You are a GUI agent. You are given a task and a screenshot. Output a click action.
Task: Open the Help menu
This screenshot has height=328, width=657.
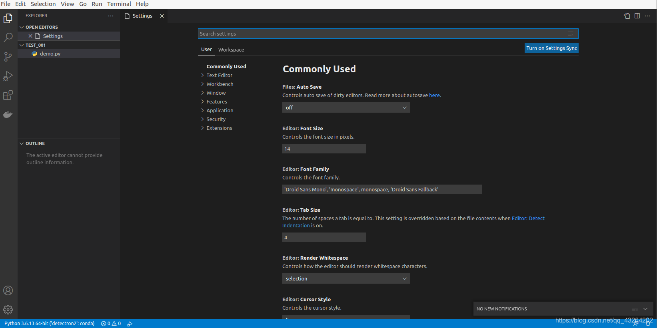(142, 4)
